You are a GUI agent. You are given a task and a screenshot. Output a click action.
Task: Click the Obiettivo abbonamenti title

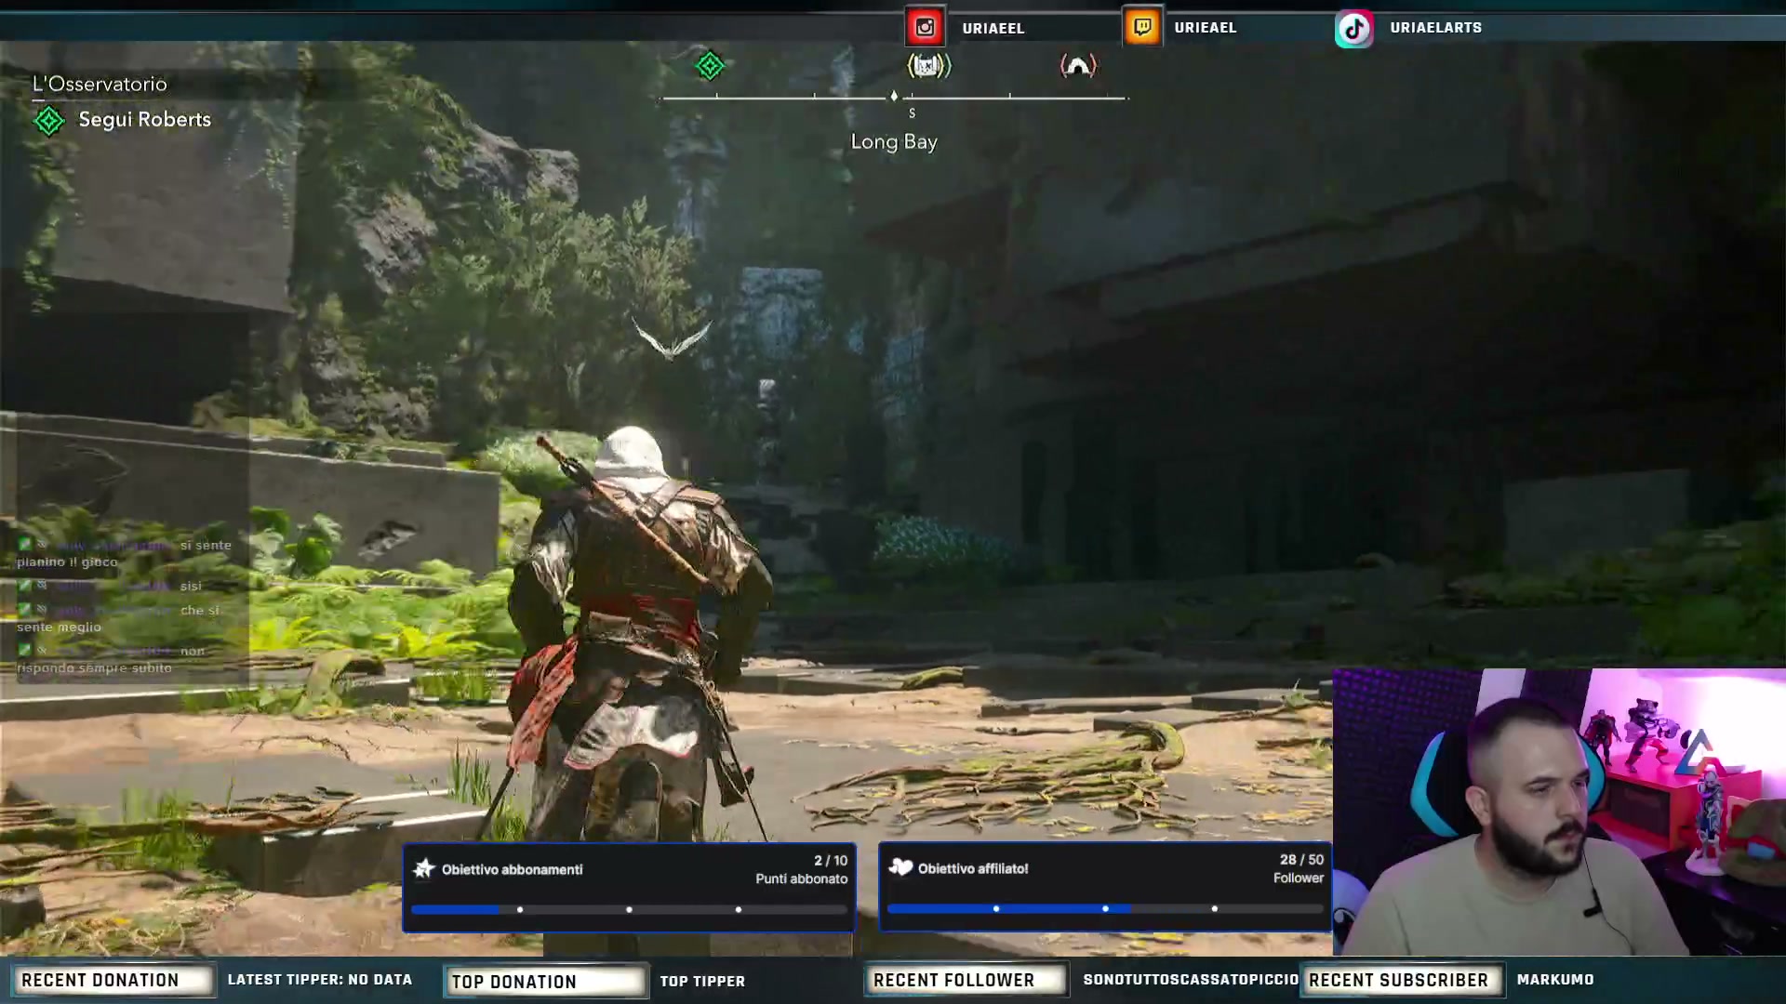(x=513, y=870)
